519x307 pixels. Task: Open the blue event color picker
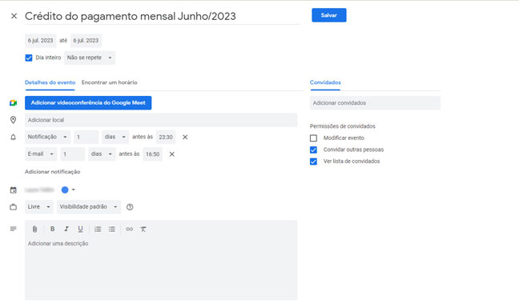(x=68, y=189)
